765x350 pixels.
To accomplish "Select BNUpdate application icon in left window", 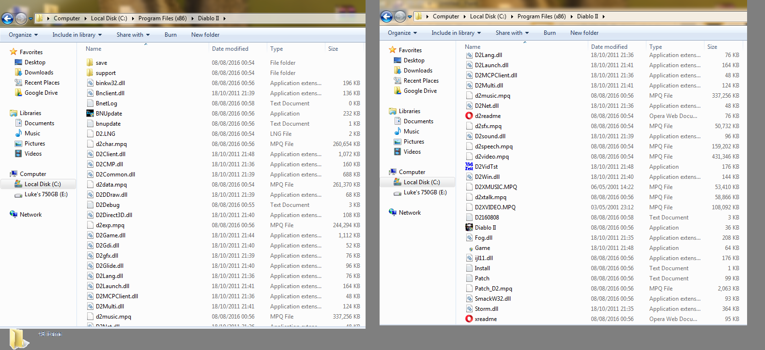I will 90,114.
